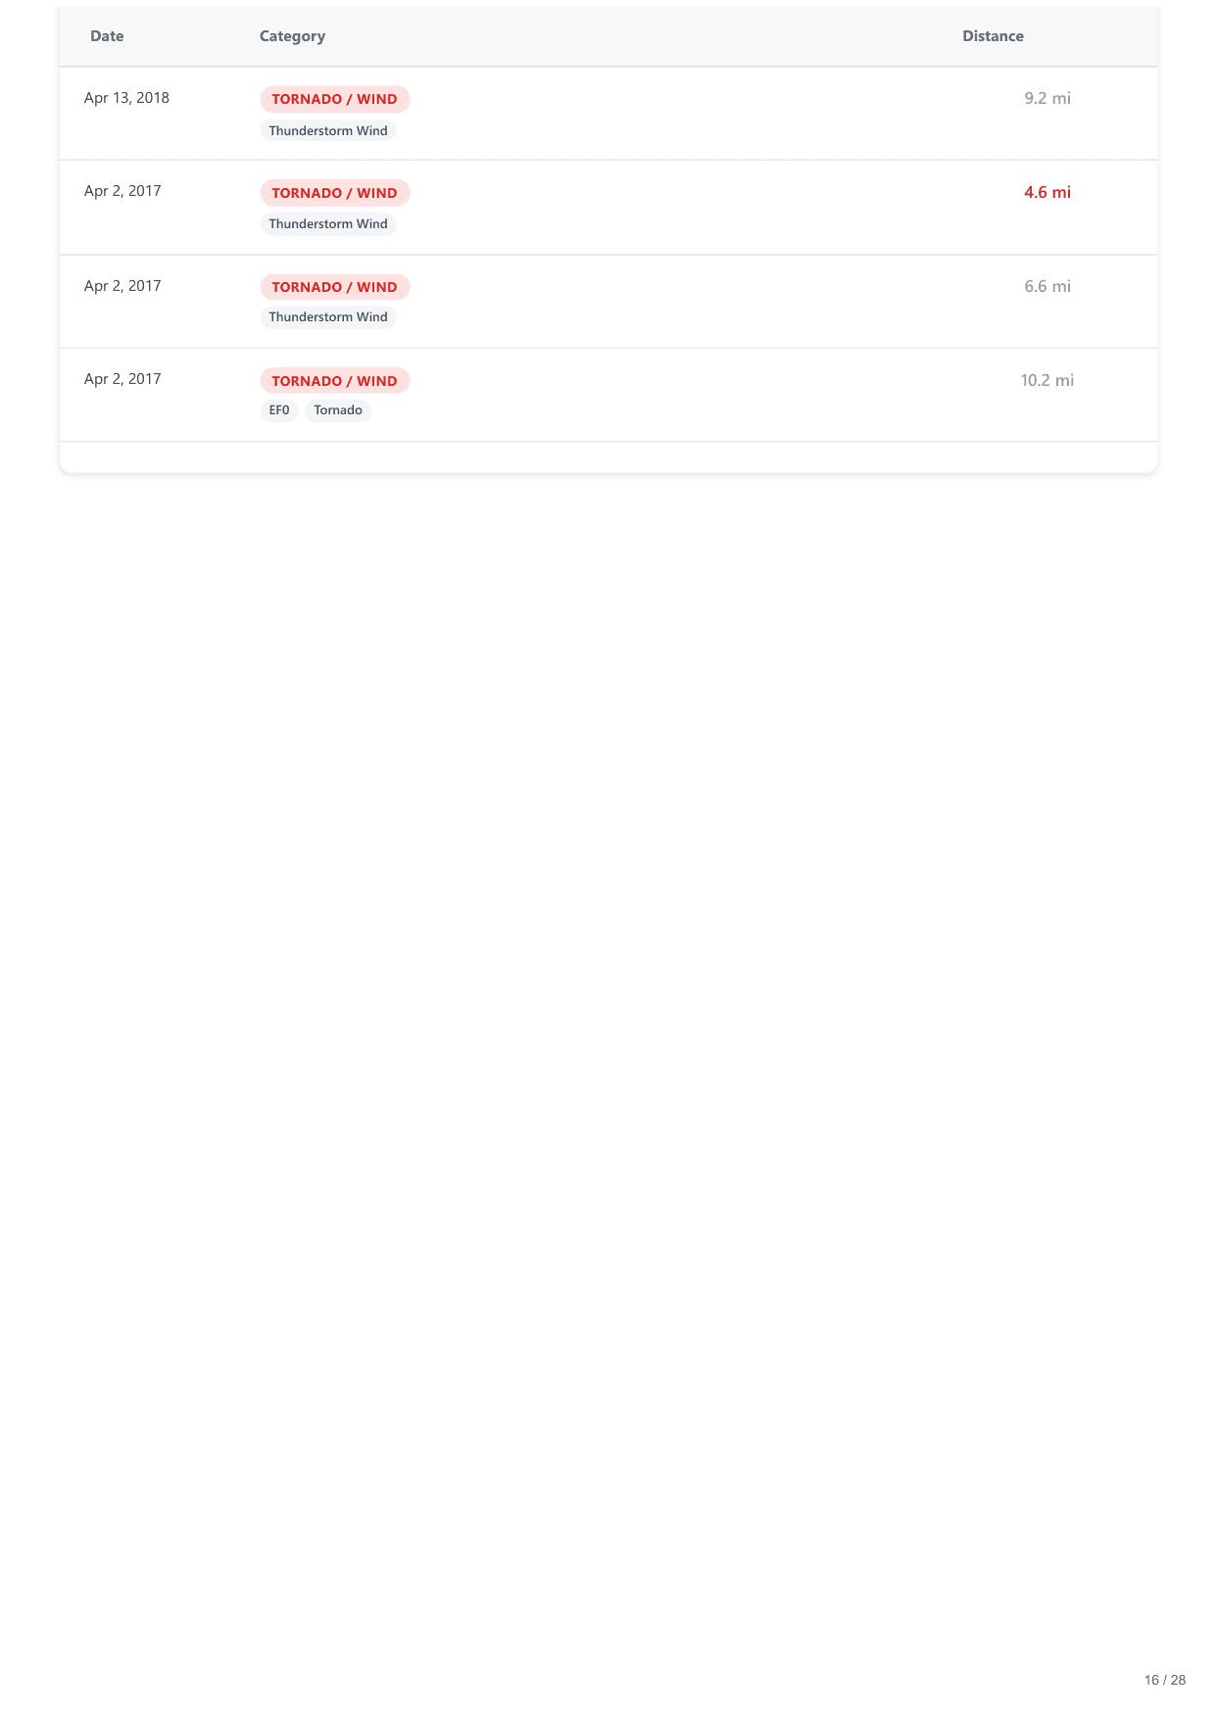Click the Tornado tag on the bottom row
This screenshot has width=1217, height=1718.
pyautogui.click(x=337, y=410)
